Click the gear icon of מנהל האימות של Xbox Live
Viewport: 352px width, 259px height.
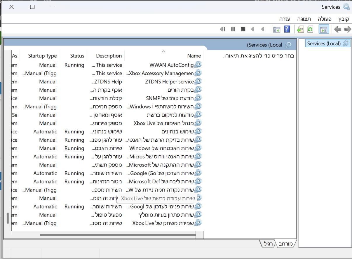198,123
